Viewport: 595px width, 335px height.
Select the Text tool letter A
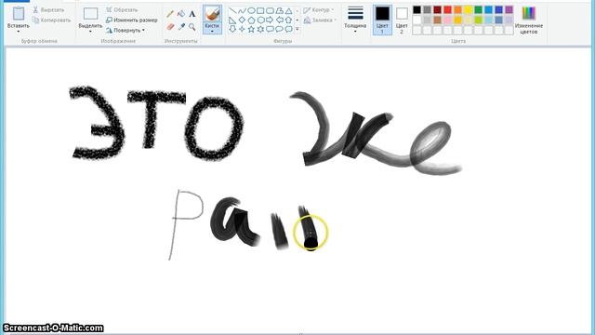click(x=192, y=14)
